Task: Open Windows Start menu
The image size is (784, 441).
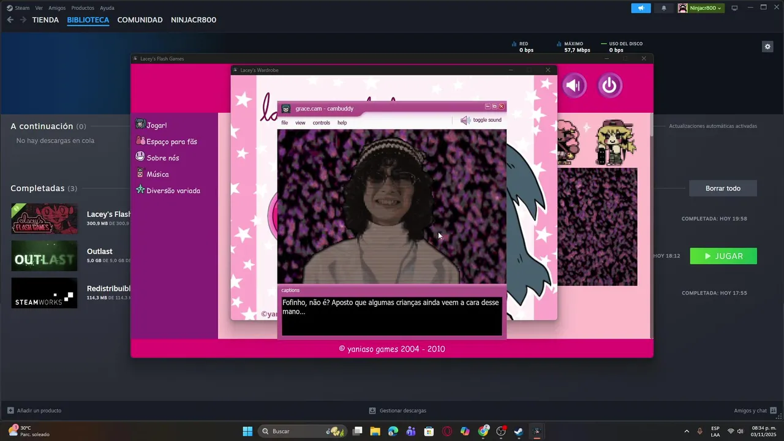Action: [x=247, y=431]
